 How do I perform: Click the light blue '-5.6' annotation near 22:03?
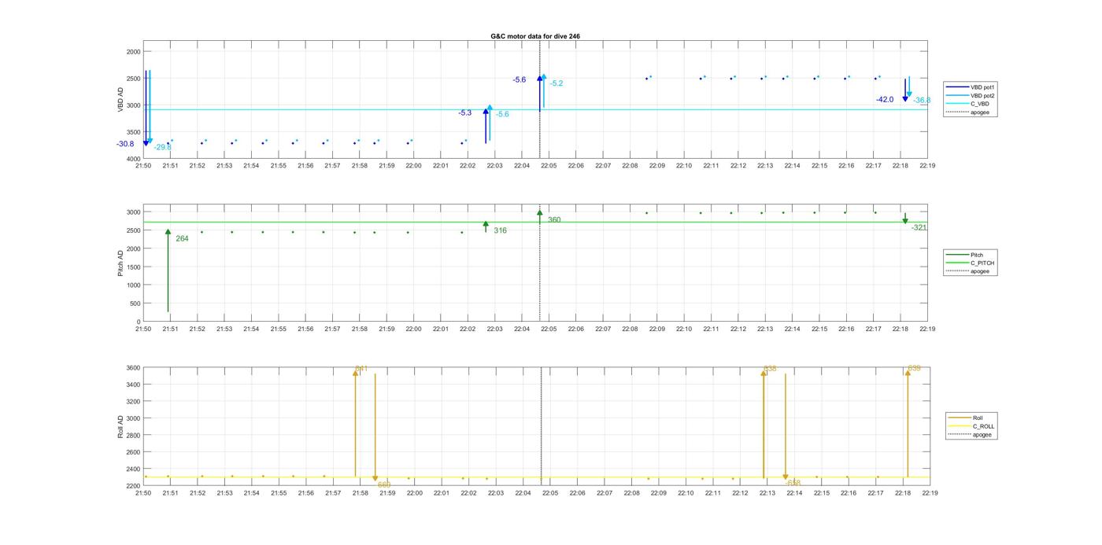tap(502, 115)
